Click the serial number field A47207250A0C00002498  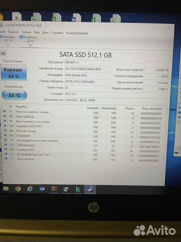coord(88,69)
